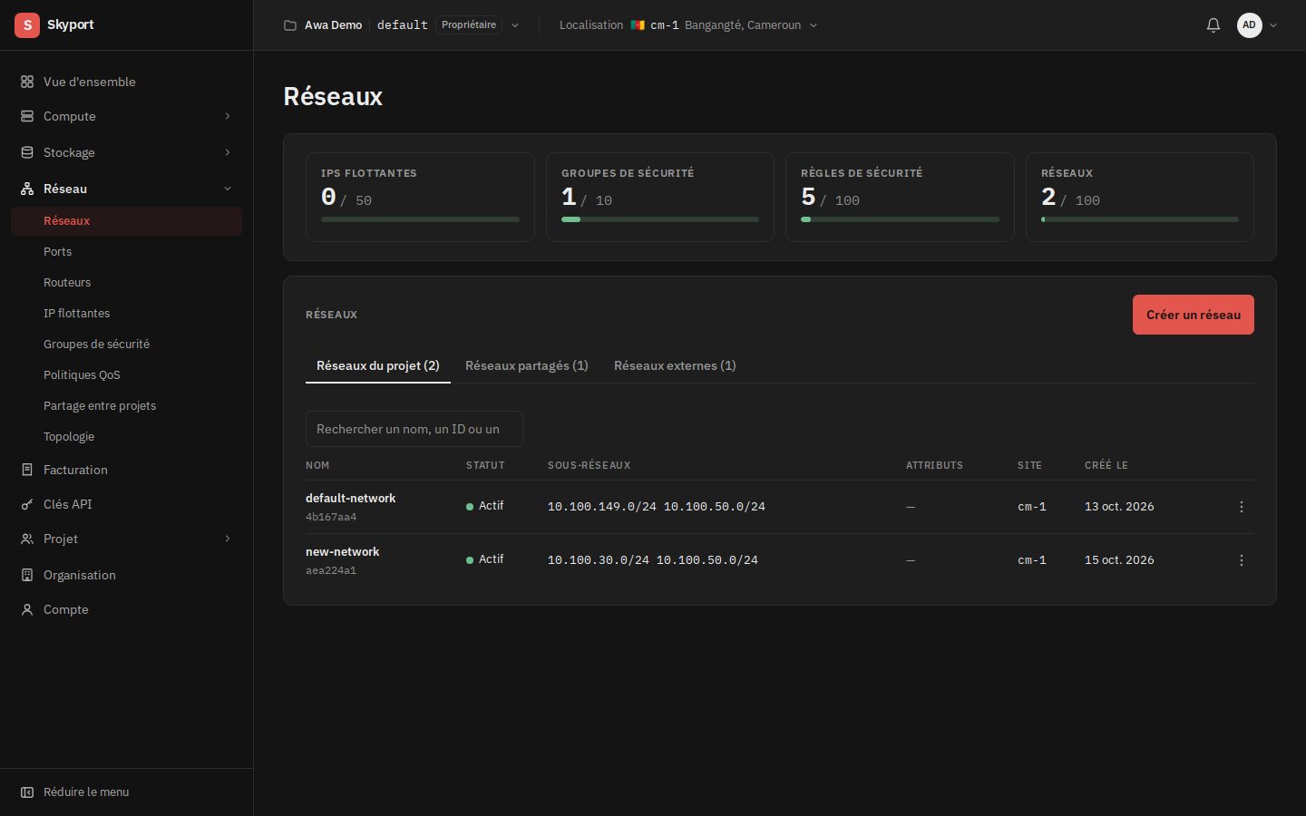Click the Projet users icon
Viewport: 1306px width, 816px height.
[27, 539]
